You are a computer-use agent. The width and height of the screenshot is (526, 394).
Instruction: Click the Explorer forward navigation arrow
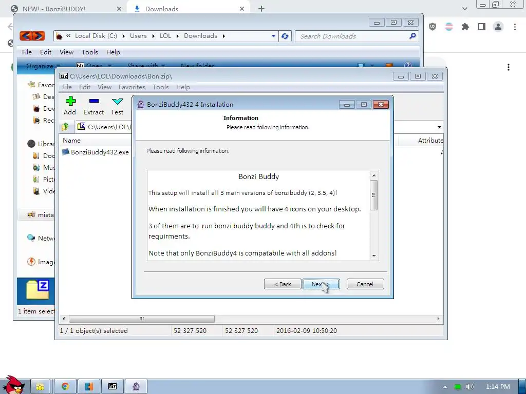point(39,35)
